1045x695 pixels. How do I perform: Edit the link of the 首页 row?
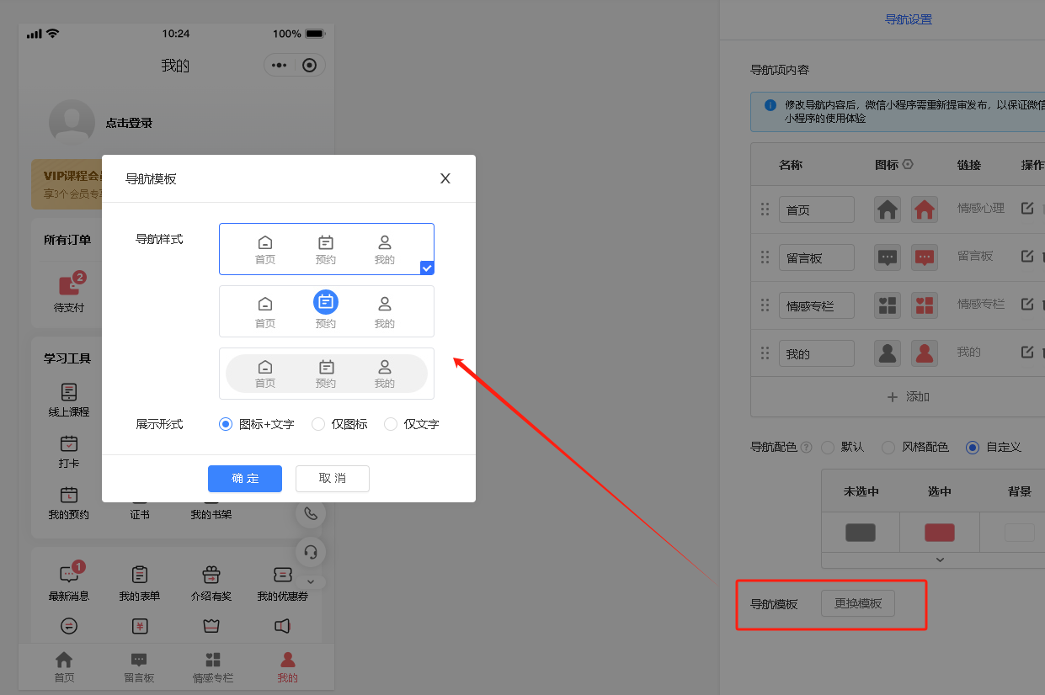[x=1027, y=208]
